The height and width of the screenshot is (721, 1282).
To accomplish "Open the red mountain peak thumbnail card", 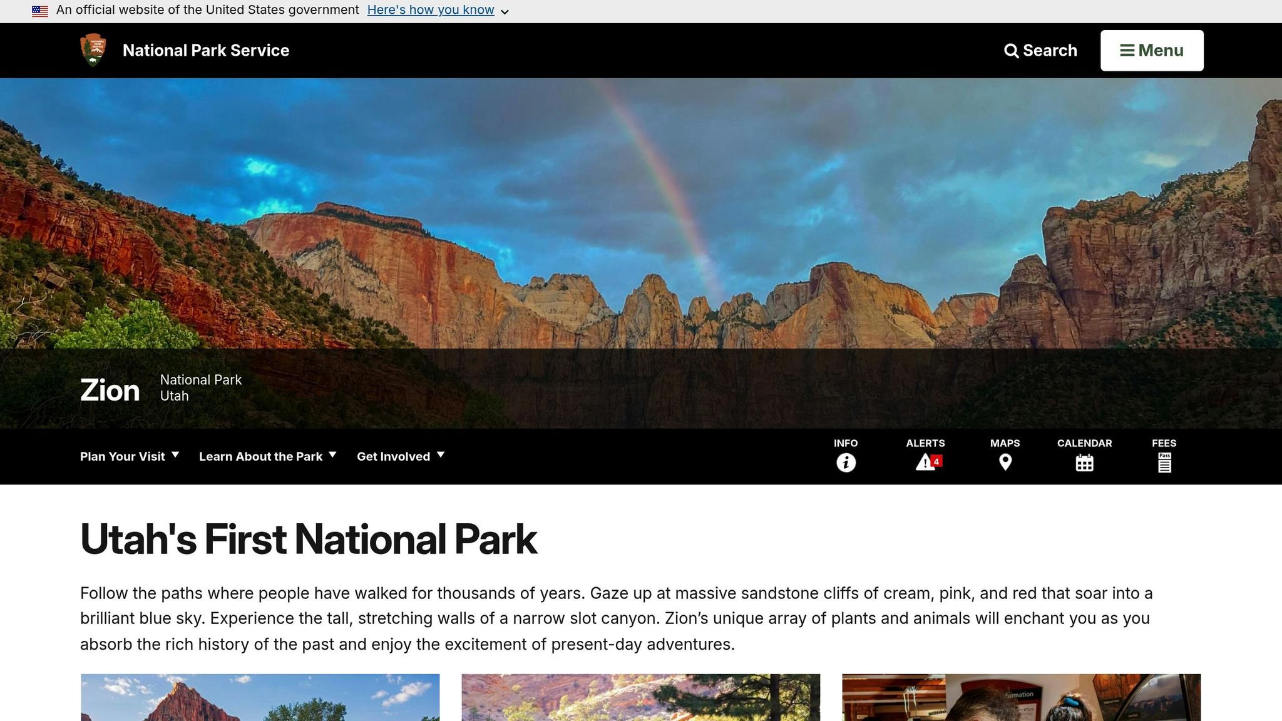I will (260, 697).
